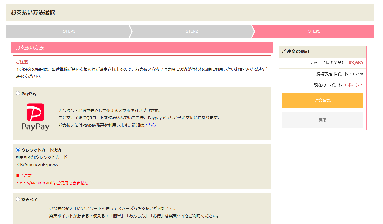Select クレジットカード決済 radio button
This screenshot has height=224, width=383.
[x=18, y=150]
